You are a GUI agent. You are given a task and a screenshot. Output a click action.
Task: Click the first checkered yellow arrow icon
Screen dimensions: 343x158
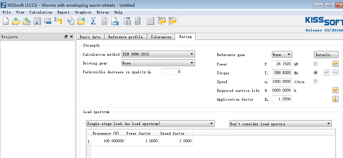tap(162, 21)
